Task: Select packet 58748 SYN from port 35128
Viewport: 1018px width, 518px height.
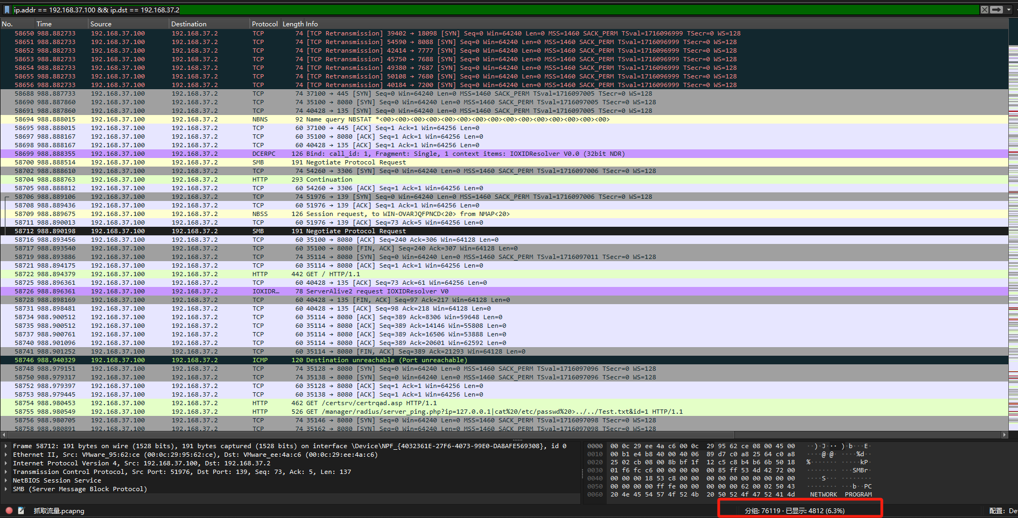Action: 504,369
